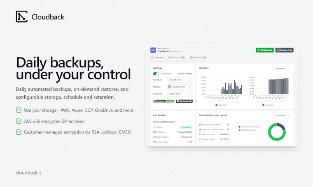
Task: Open the Statistics Last Month period dropdown
Action: point(281,69)
